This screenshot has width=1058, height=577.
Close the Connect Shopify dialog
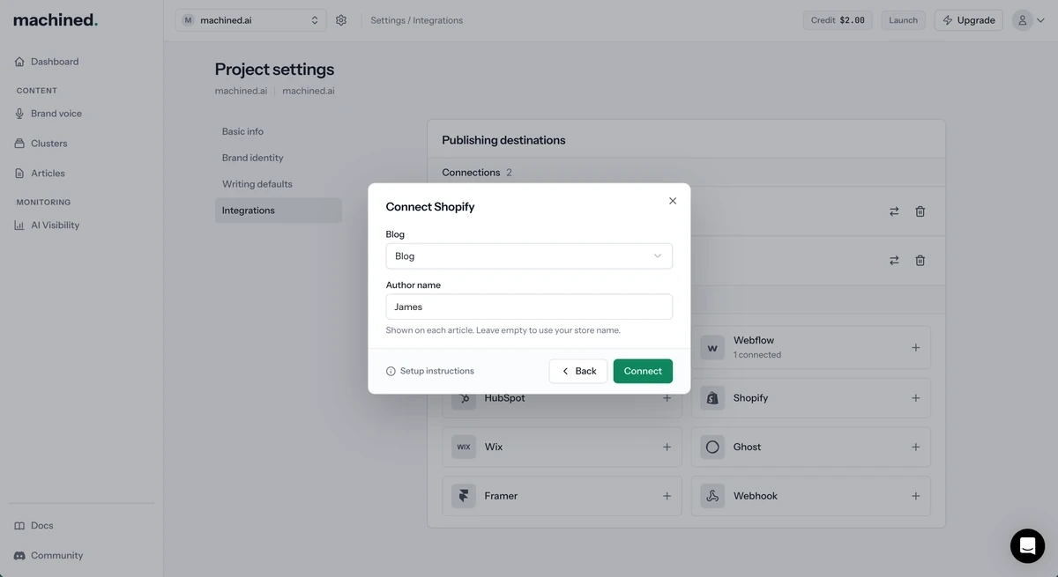(x=673, y=201)
